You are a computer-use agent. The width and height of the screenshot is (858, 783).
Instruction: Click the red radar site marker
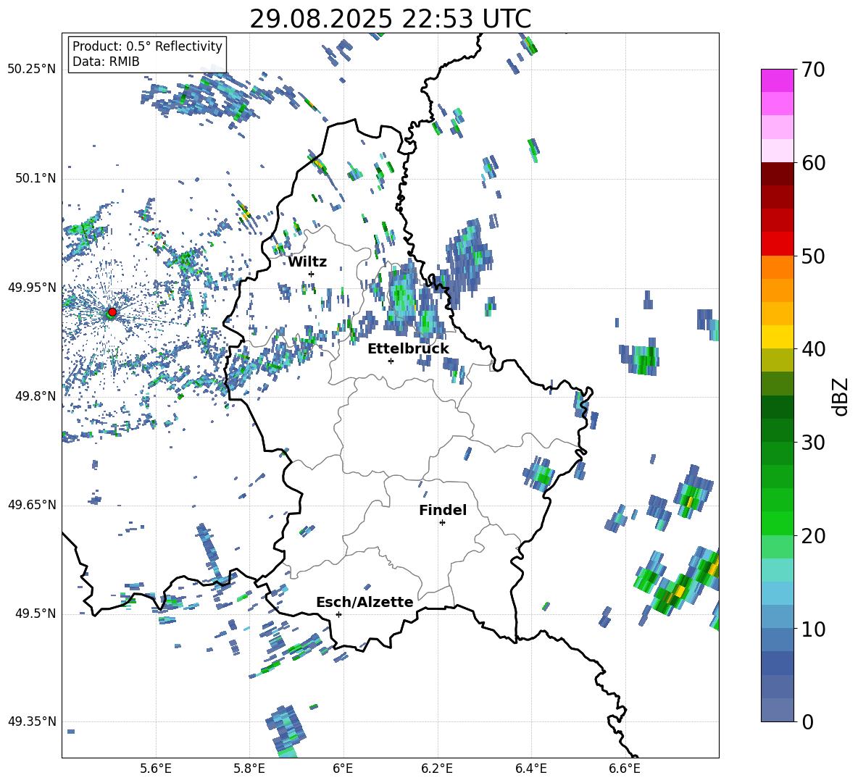pos(112,312)
